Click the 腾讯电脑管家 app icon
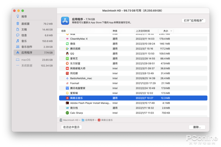221x147 pixels. click(x=67, y=88)
